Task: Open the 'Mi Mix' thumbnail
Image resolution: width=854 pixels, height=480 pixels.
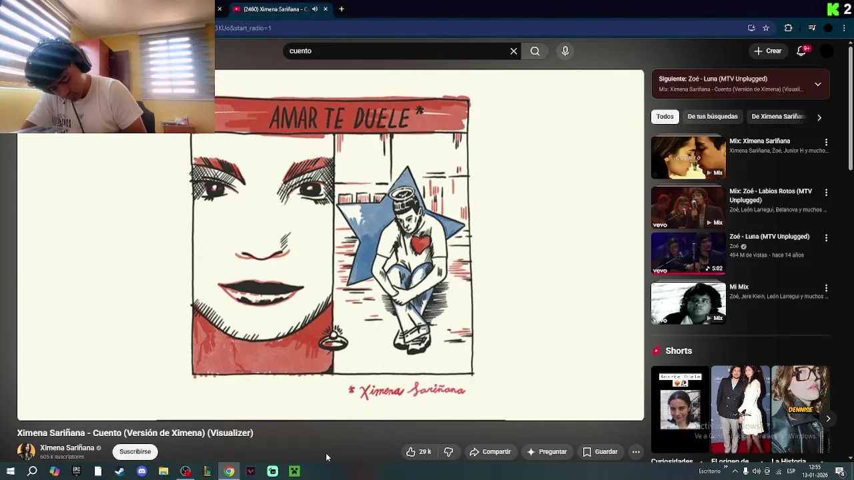Action: pos(689,303)
